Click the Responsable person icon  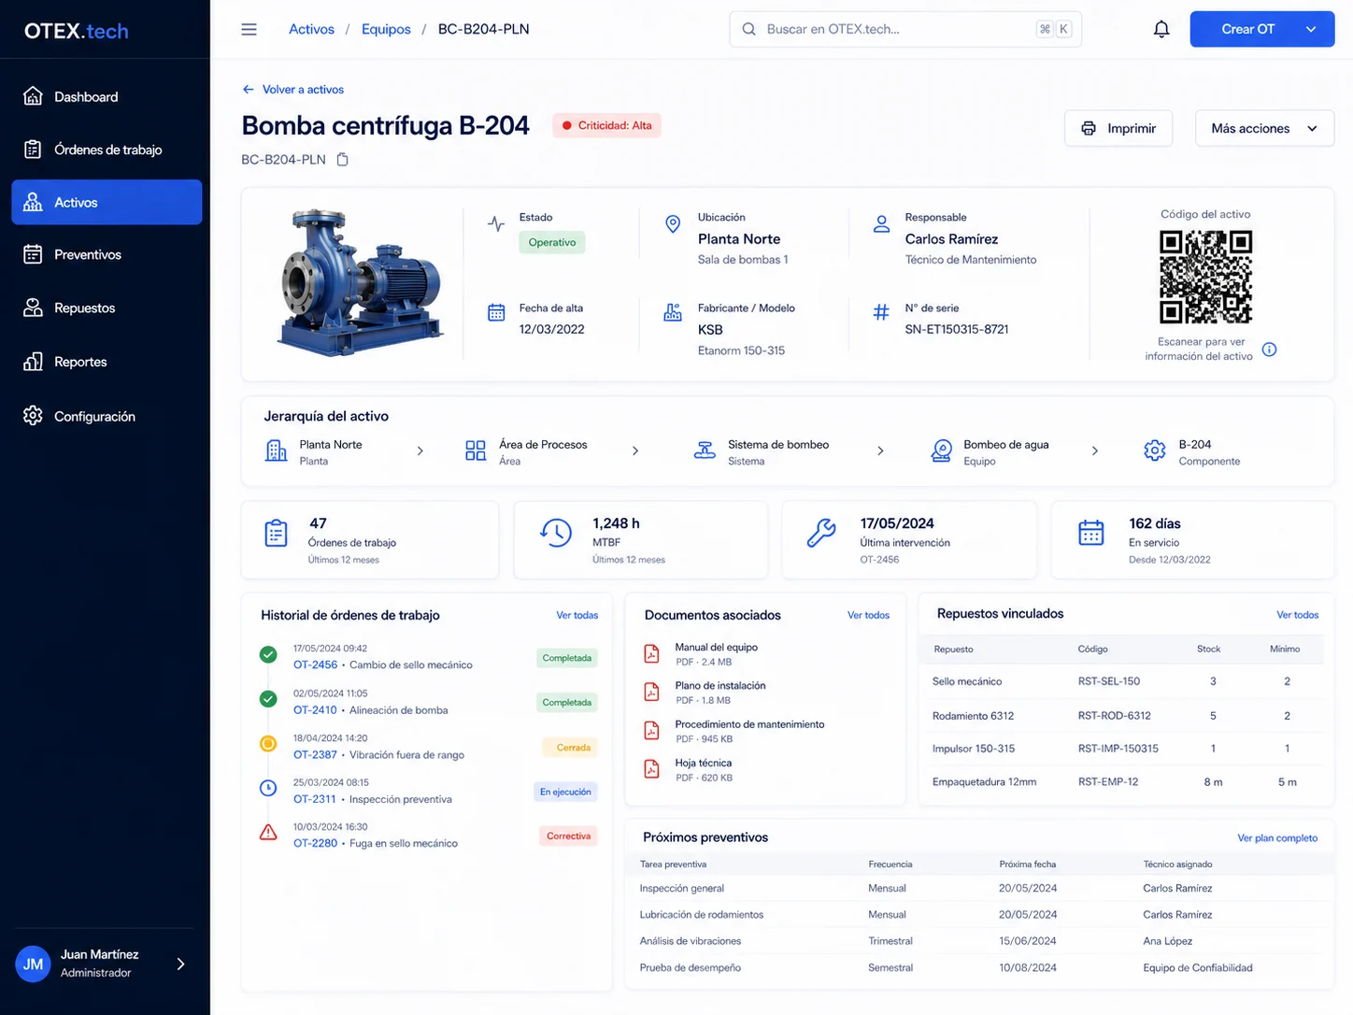[881, 224]
